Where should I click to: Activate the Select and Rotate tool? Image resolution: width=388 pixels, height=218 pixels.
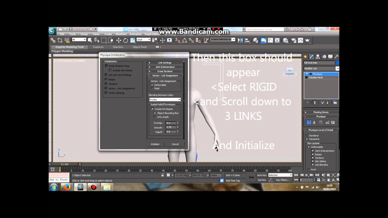point(125,40)
